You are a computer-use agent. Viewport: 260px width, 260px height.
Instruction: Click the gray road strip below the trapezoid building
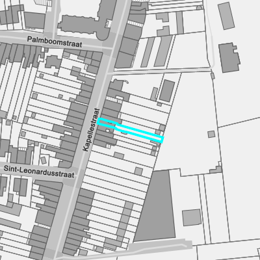[x=161, y=245]
